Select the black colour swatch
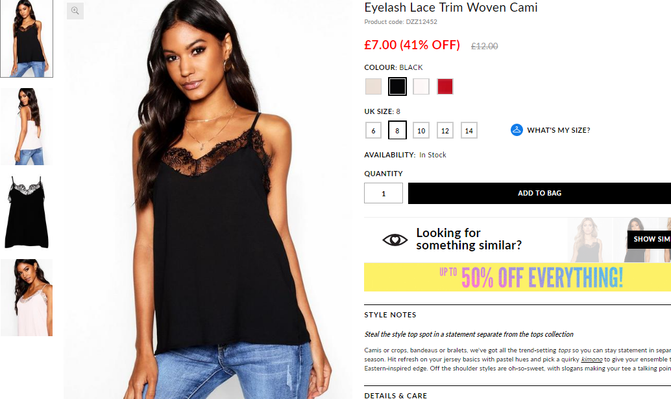Viewport: 671px width, 399px height. click(x=397, y=87)
